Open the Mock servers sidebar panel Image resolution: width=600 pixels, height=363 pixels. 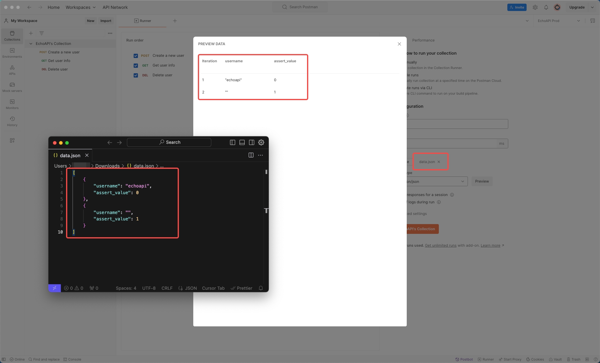[12, 87]
